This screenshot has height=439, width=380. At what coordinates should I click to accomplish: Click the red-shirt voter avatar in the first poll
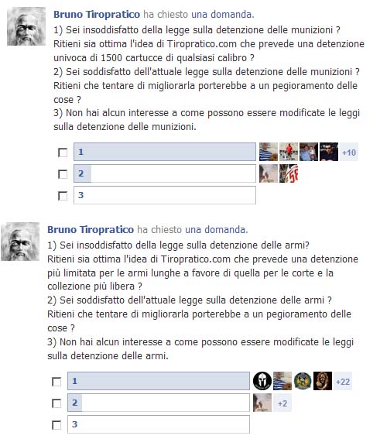tap(289, 152)
